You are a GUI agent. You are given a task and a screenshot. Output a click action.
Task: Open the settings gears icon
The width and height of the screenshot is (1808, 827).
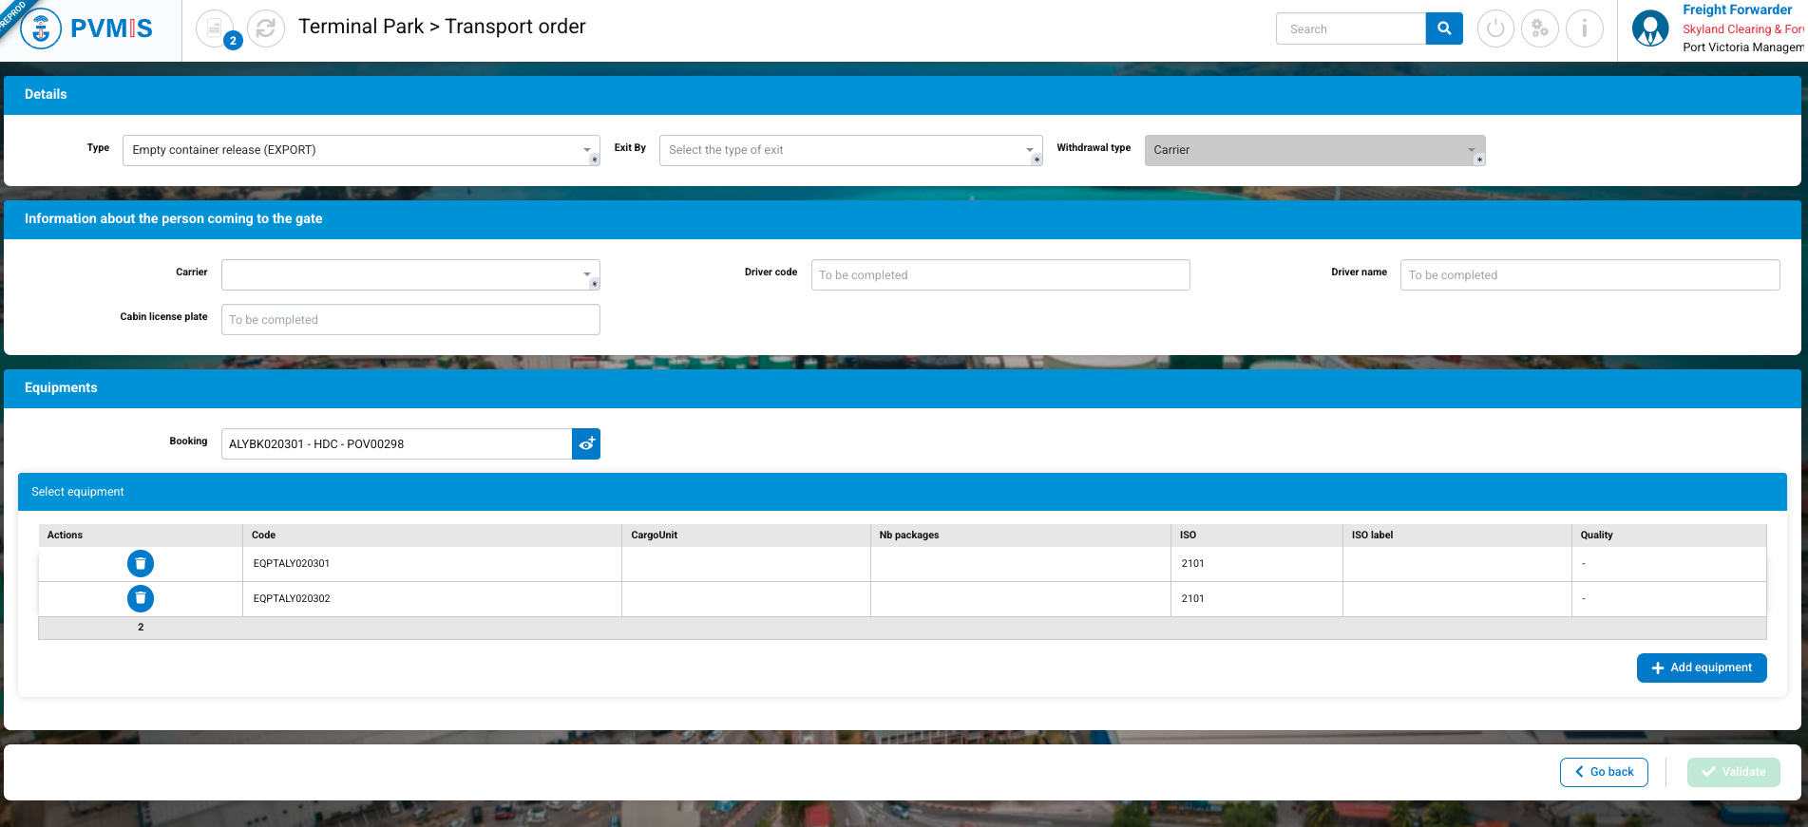pyautogui.click(x=1539, y=28)
